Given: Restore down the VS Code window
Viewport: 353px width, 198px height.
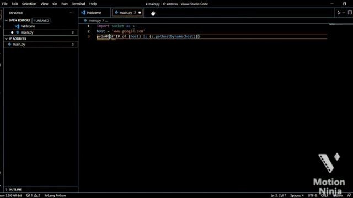Looking at the screenshot, I should 344,4.
